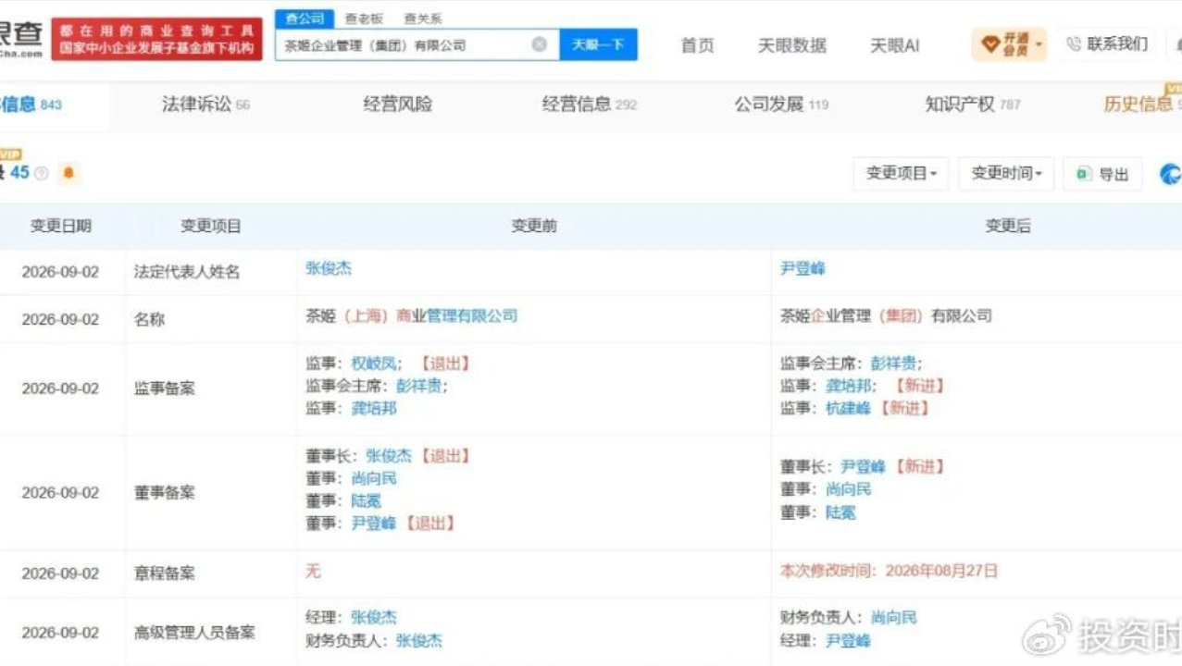The image size is (1182, 666).
Task: Switch to the 查关系 search tab
Action: point(422,18)
